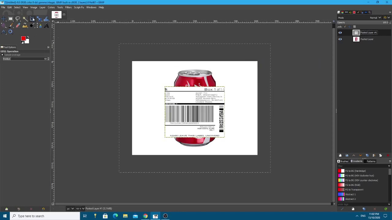Adjust the layer Opacity slider

[364, 22]
